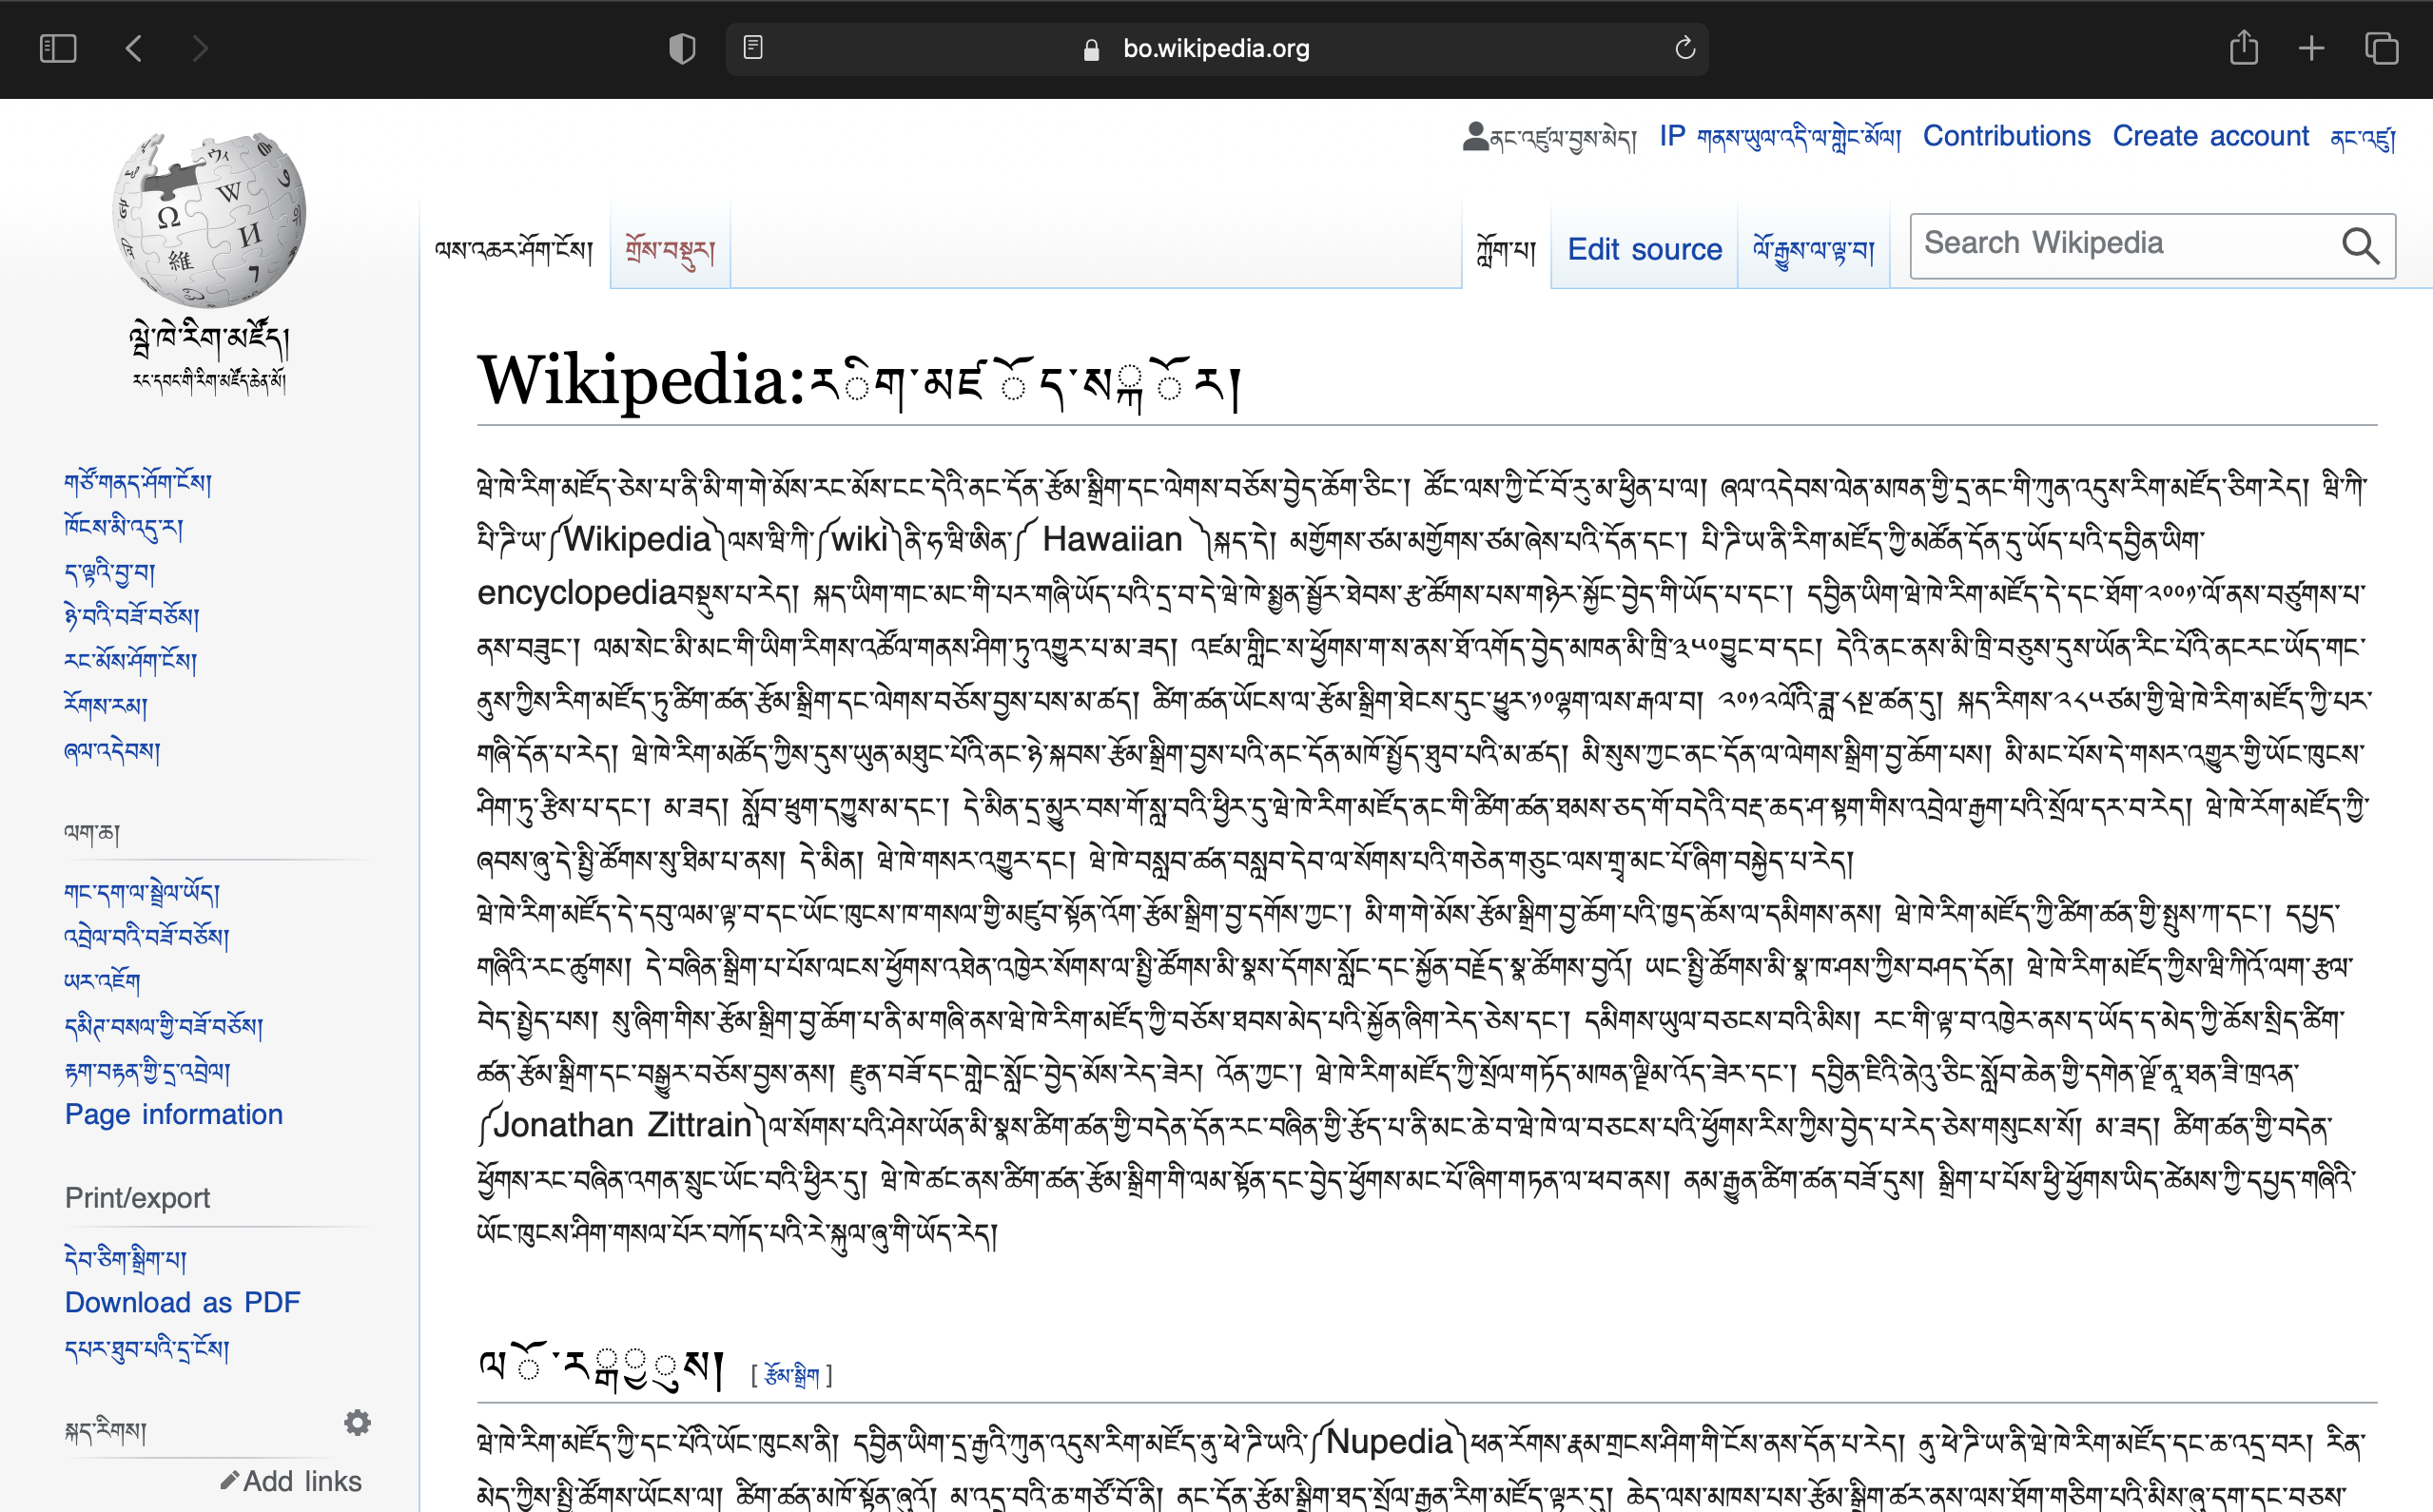The image size is (2433, 1512).
Task: Go back with the browser back arrow
Action: point(134,48)
